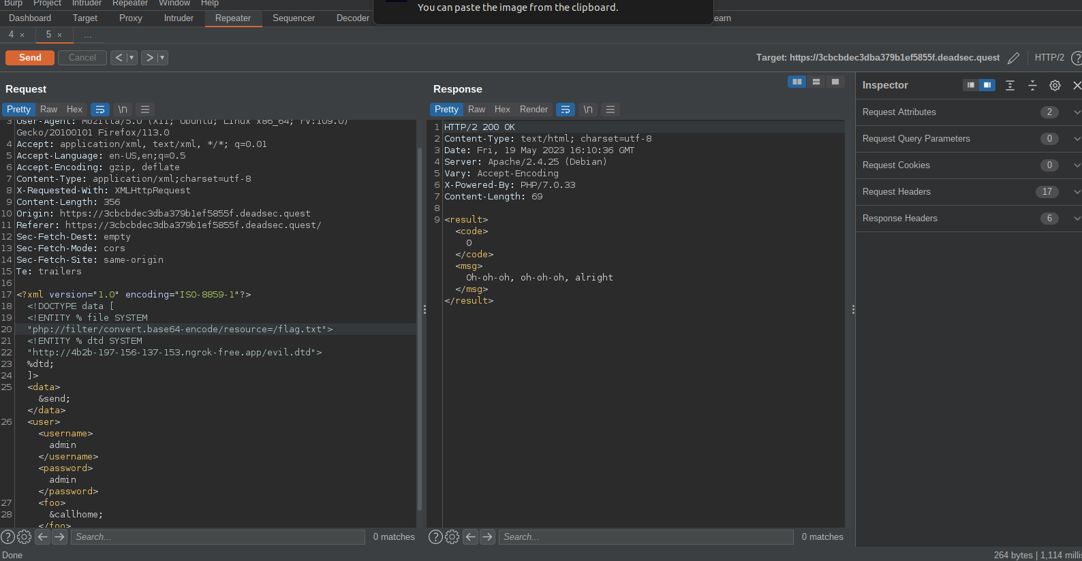1082x561 pixels.
Task: Open help icon below Response panel
Action: click(x=435, y=537)
